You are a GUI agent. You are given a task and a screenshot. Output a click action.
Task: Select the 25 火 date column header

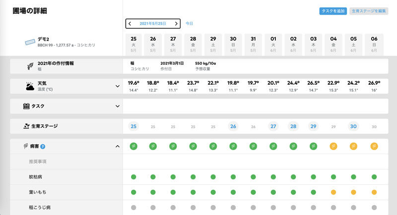click(x=133, y=45)
